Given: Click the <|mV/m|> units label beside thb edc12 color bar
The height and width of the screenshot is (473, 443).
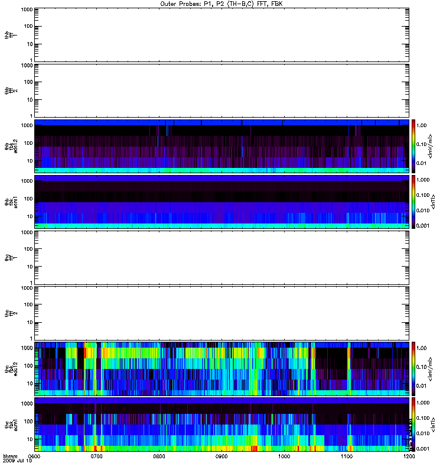Looking at the screenshot, I should tap(431, 146).
